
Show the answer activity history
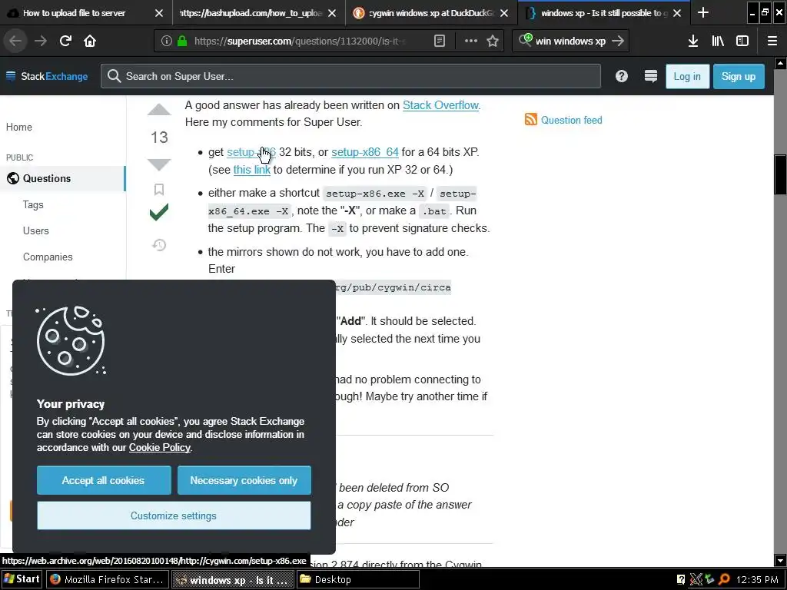[159, 245]
